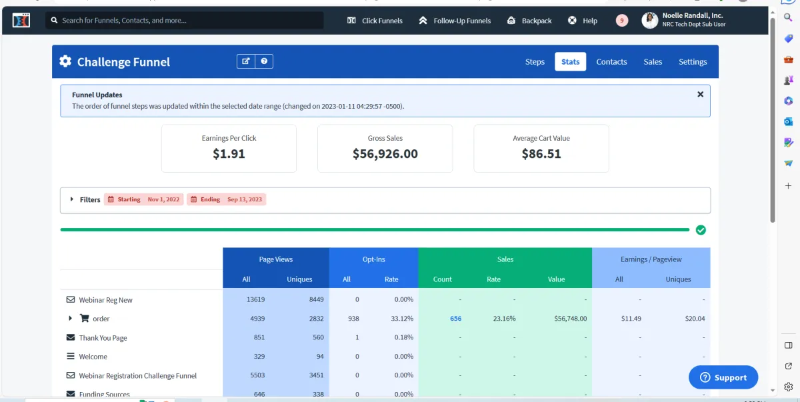Click the Click Funnels menu icon
This screenshot has width=800, height=402.
[x=351, y=21]
